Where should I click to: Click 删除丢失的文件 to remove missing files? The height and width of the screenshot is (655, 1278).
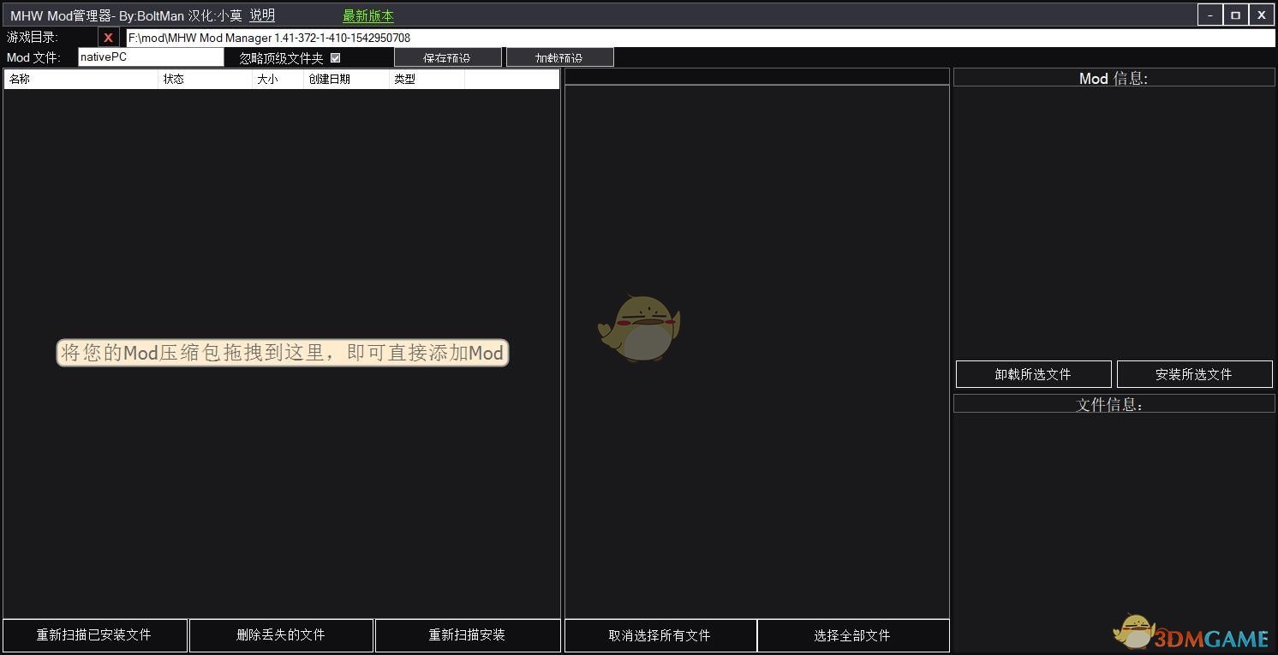pyautogui.click(x=281, y=635)
